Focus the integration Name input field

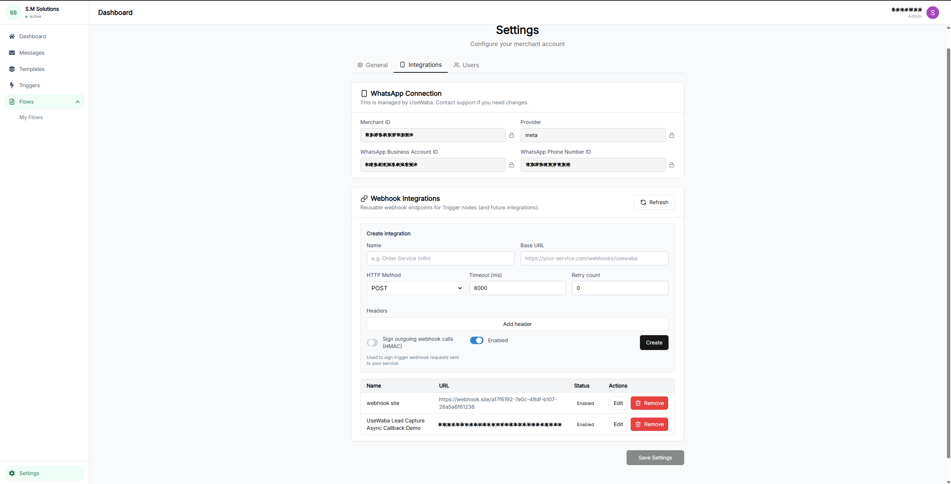(440, 258)
